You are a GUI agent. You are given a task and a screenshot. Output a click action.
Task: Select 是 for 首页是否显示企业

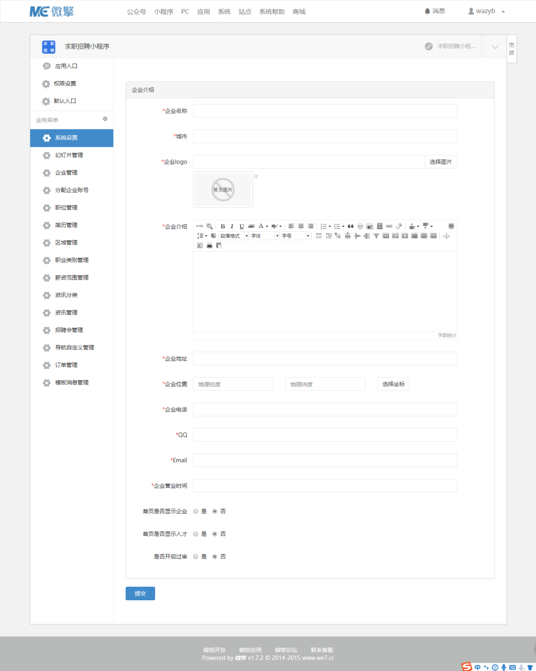(196, 511)
